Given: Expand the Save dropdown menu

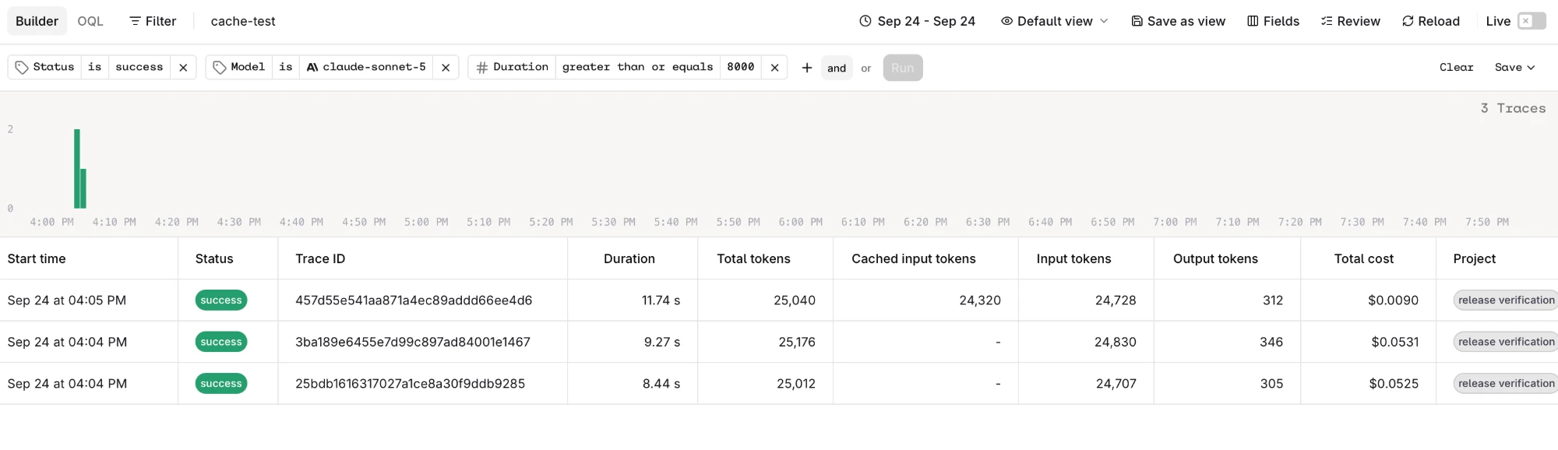Looking at the screenshot, I should (x=1514, y=68).
